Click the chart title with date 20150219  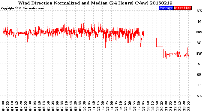pyautogui.click(x=95, y=3)
